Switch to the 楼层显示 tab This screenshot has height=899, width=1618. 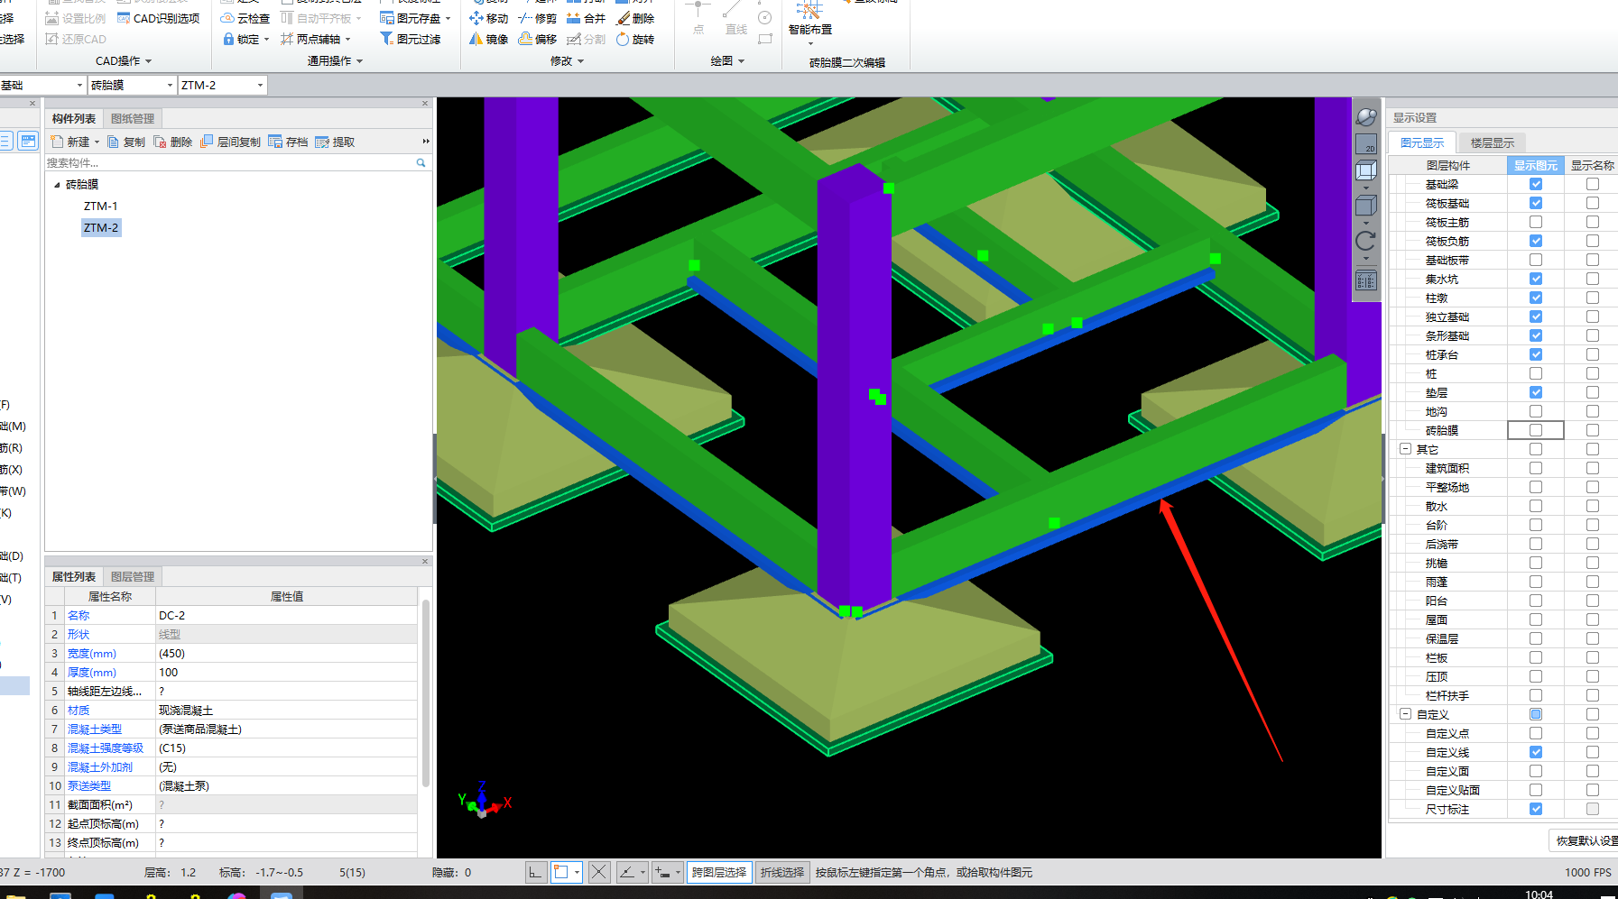point(1493,142)
